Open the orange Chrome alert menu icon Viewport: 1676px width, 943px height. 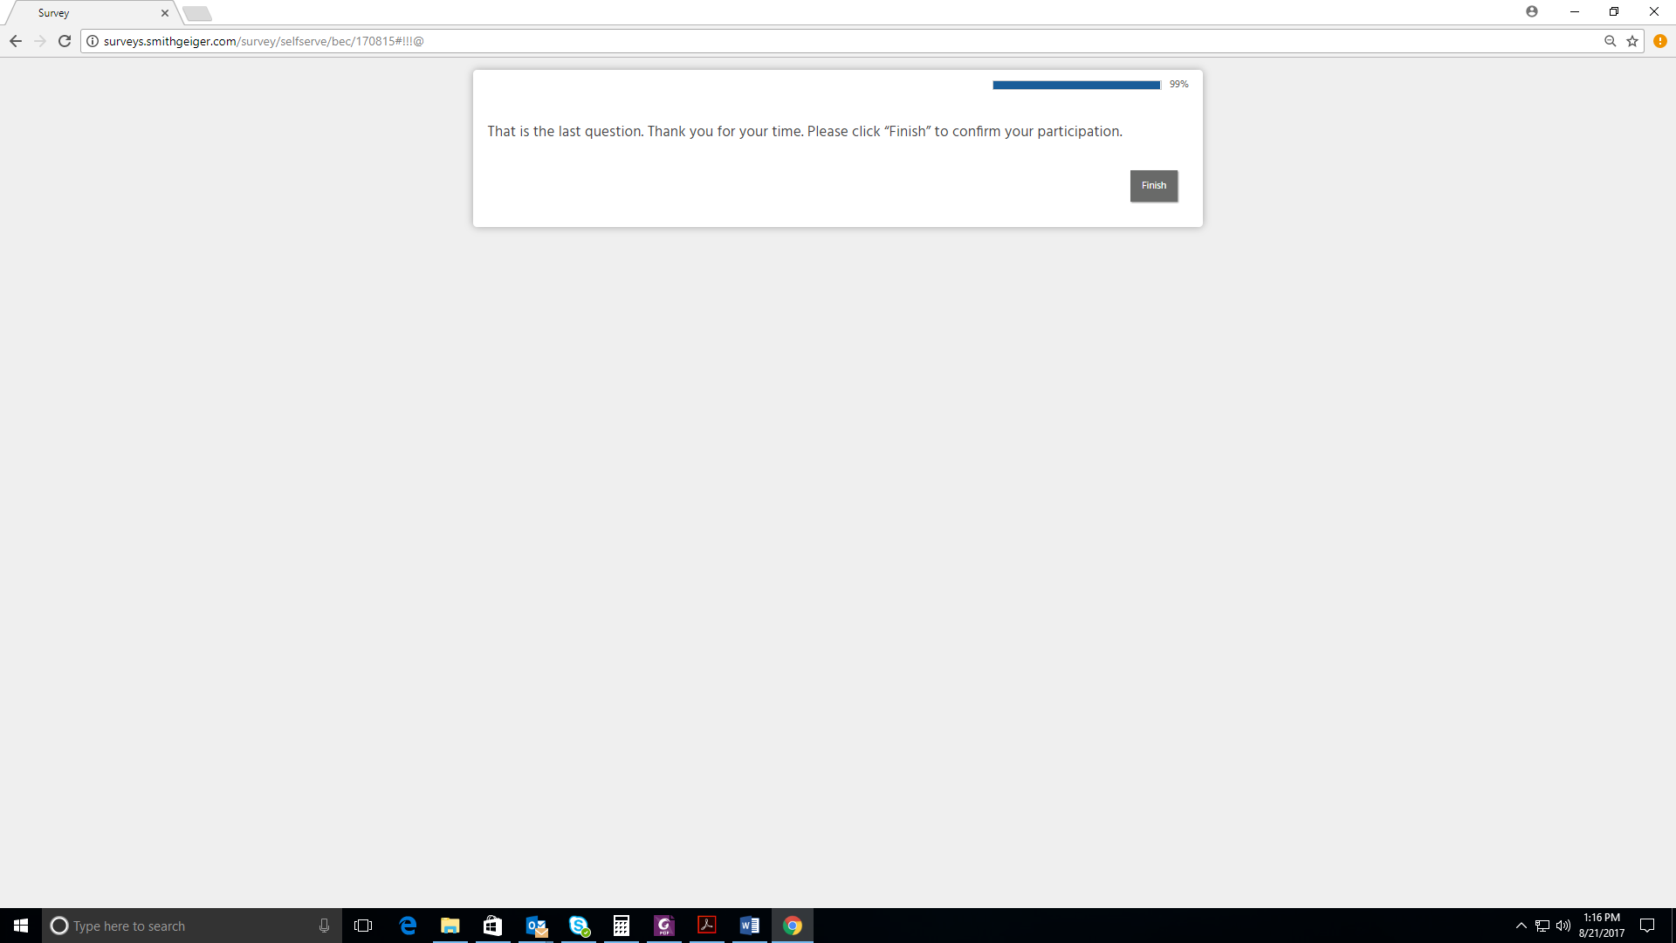click(1659, 41)
